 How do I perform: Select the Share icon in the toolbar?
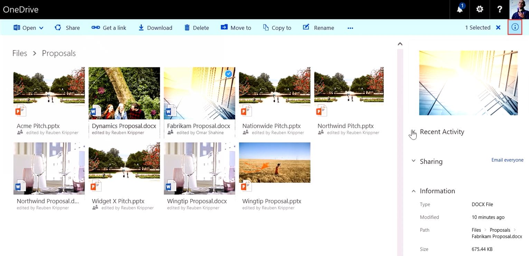tap(58, 27)
